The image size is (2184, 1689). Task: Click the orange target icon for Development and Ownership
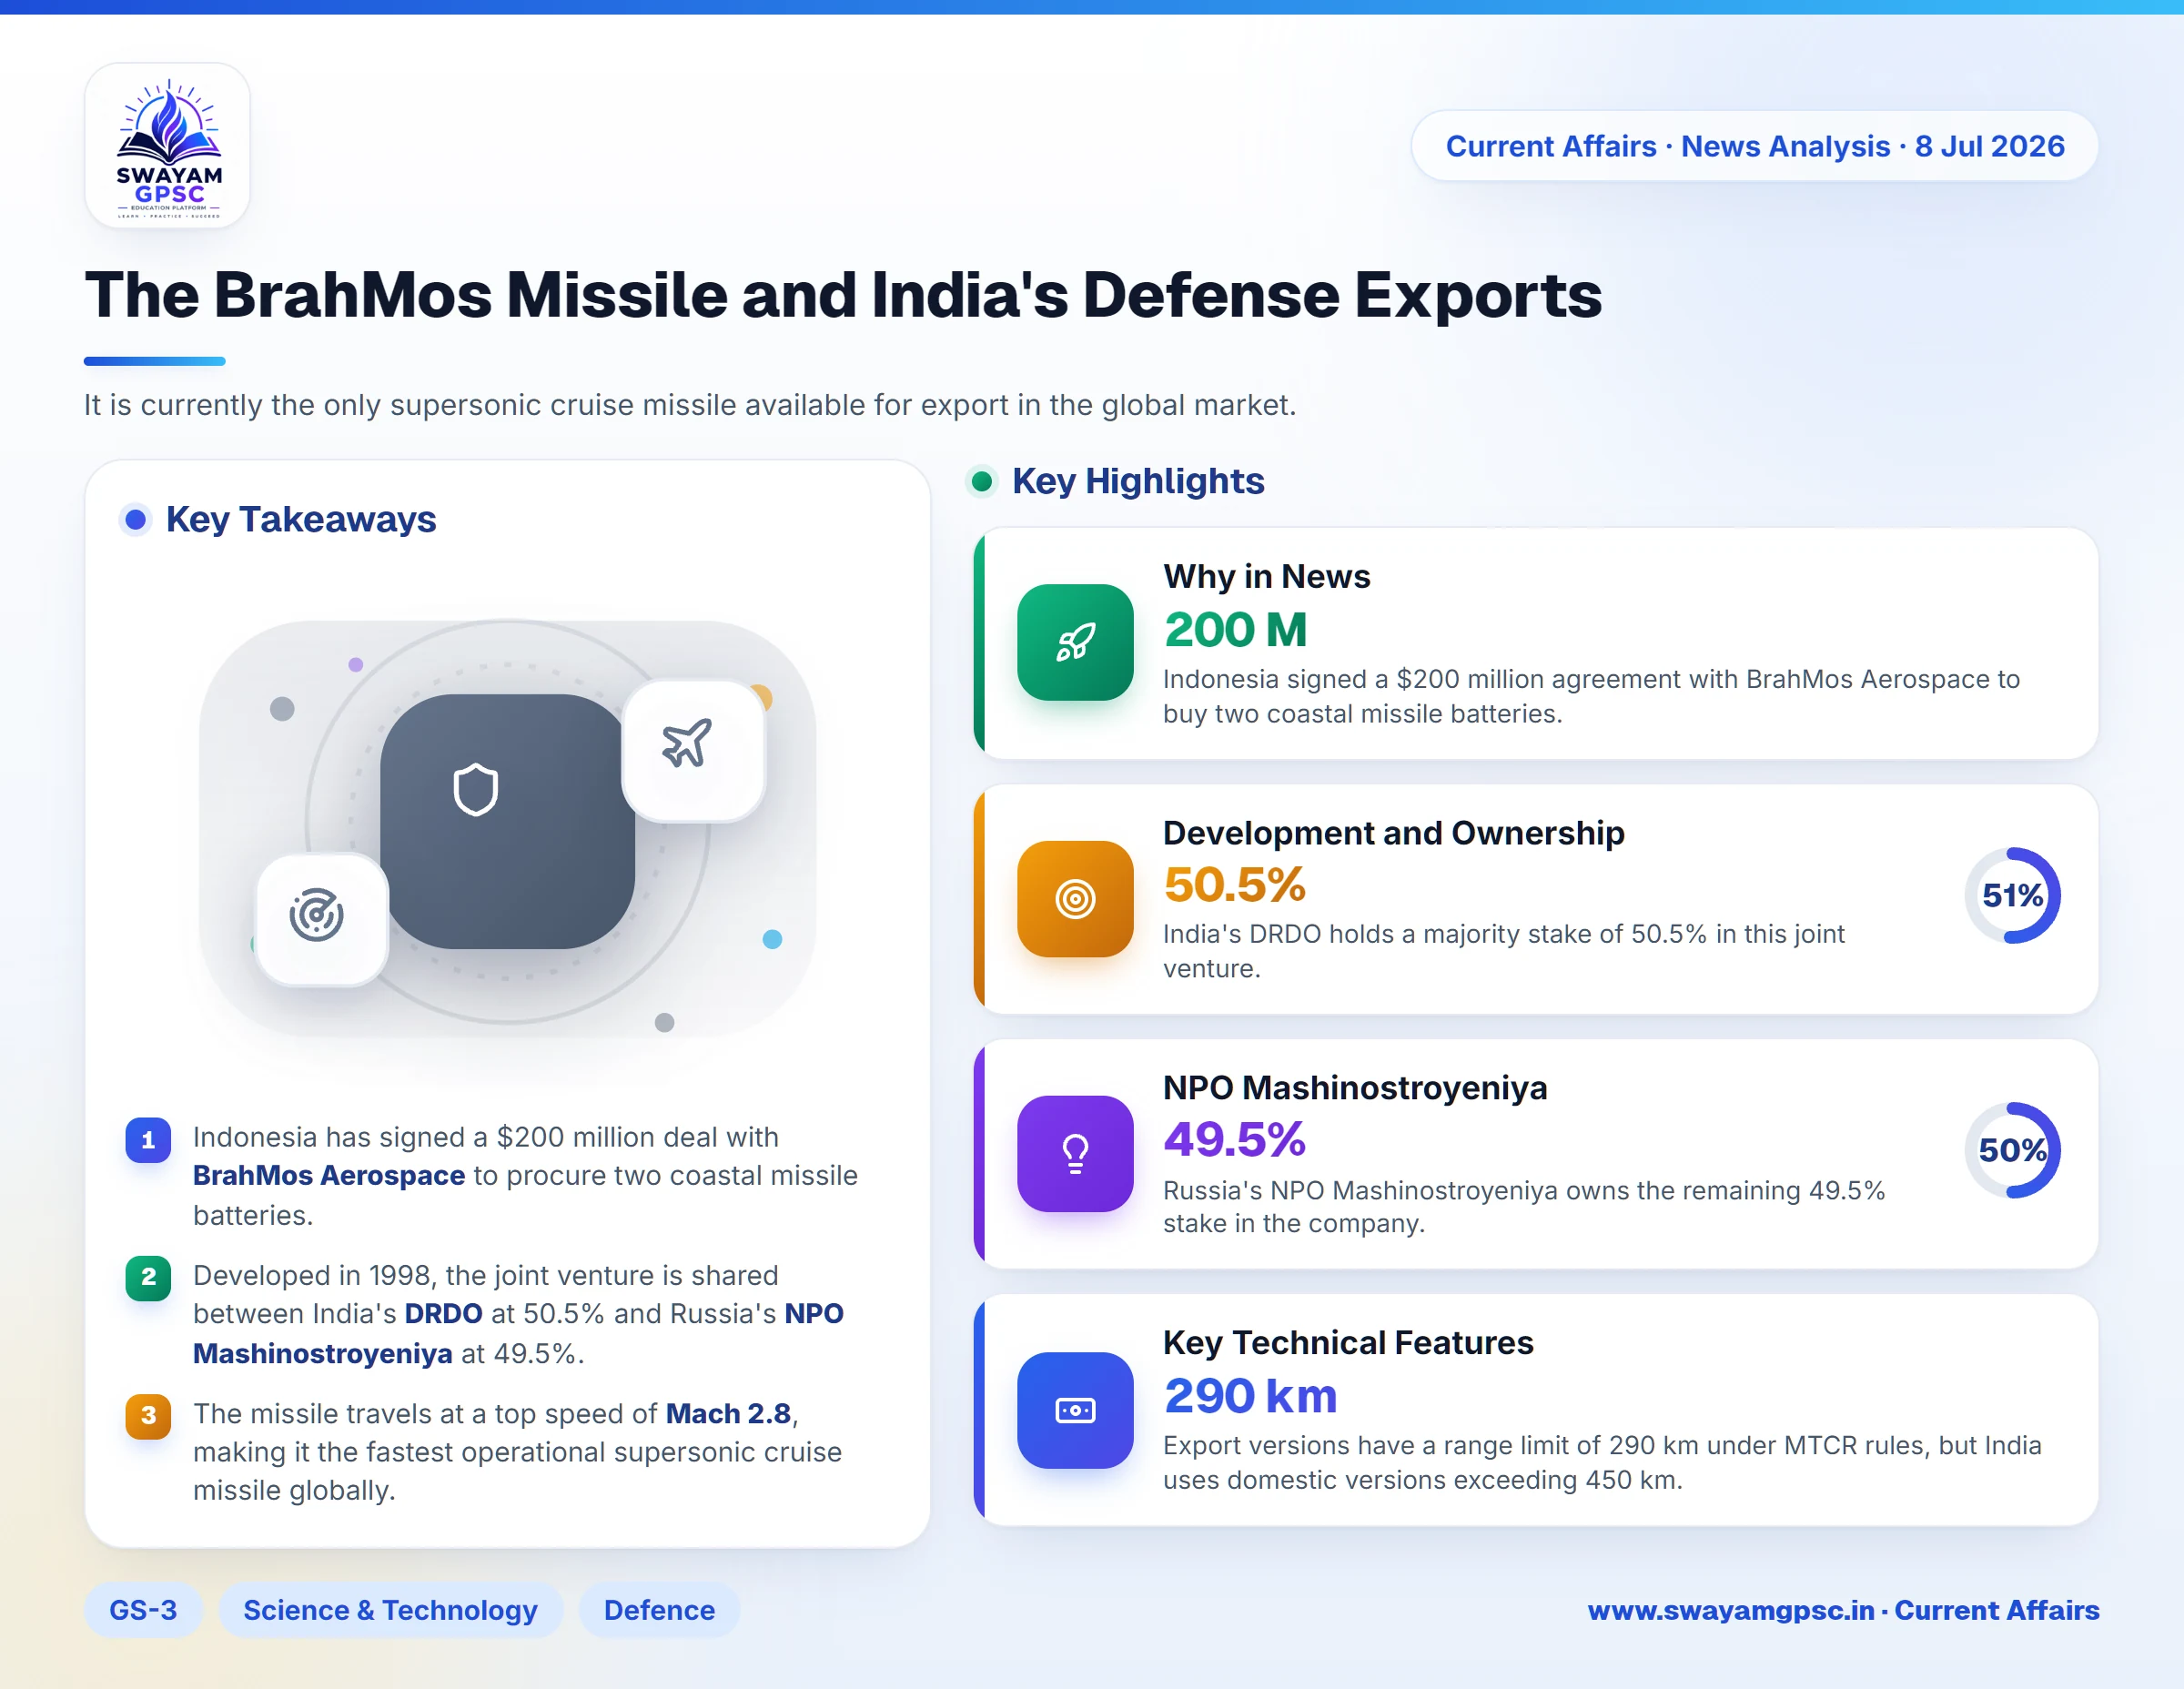1075,898
